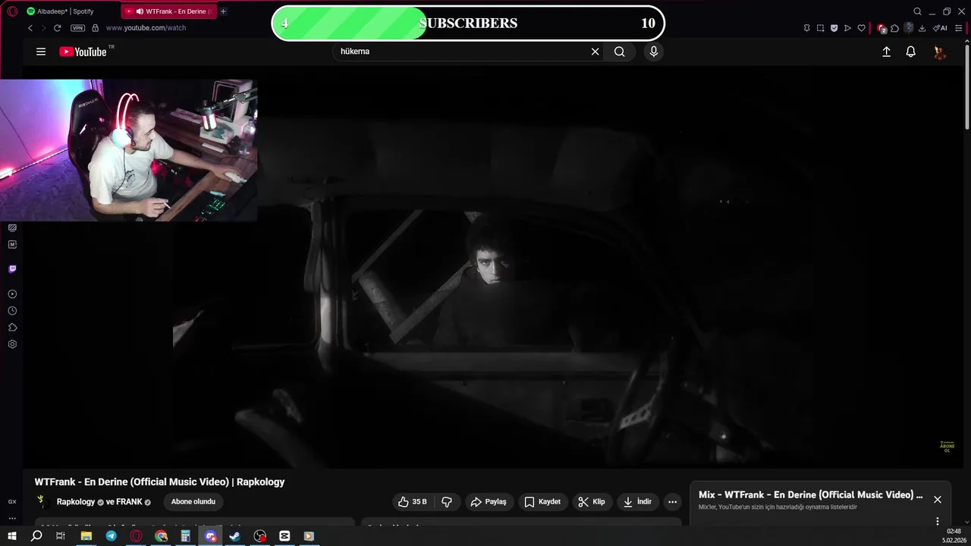
Task: Open the YouTube guide hamburger menu
Action: [41, 52]
